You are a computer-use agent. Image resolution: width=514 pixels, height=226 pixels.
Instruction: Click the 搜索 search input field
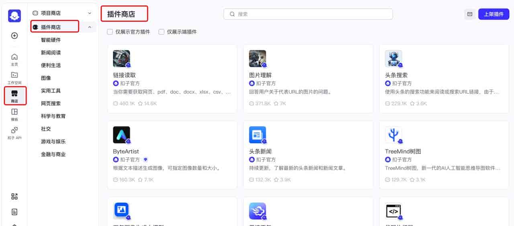308,14
